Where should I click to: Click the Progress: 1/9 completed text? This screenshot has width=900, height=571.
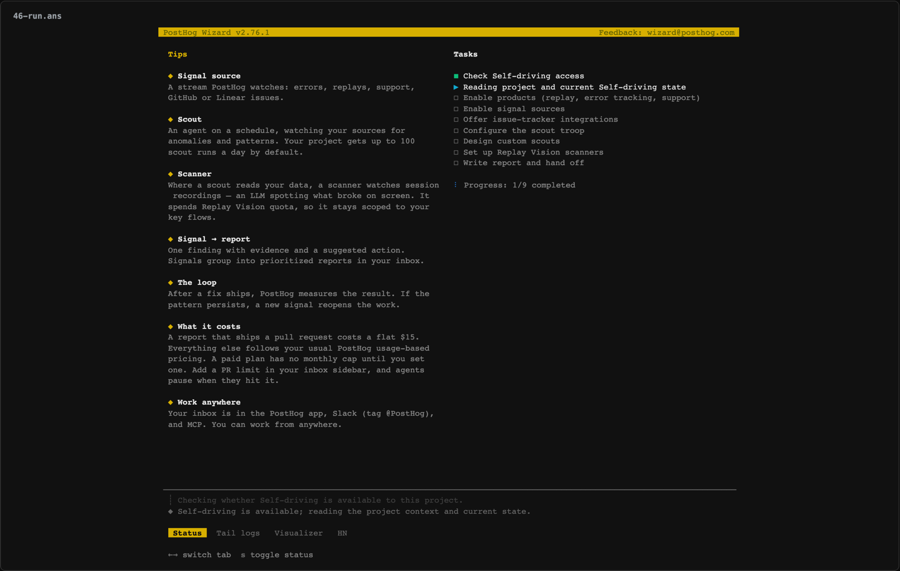pyautogui.click(x=520, y=185)
